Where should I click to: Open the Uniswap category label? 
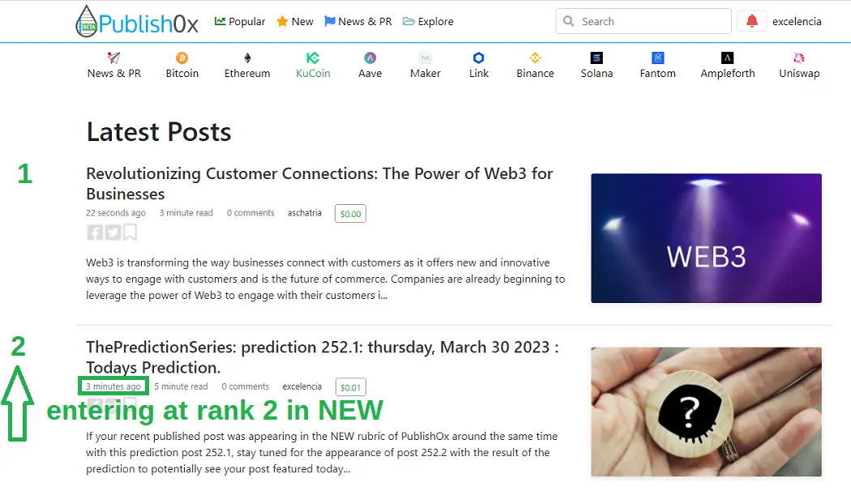pos(799,73)
